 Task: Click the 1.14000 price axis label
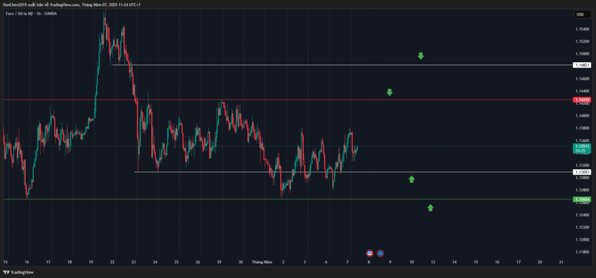tap(582, 116)
